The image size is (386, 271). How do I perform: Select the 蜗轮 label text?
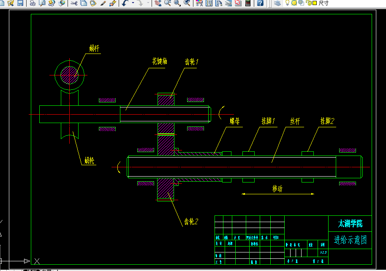tap(89, 161)
